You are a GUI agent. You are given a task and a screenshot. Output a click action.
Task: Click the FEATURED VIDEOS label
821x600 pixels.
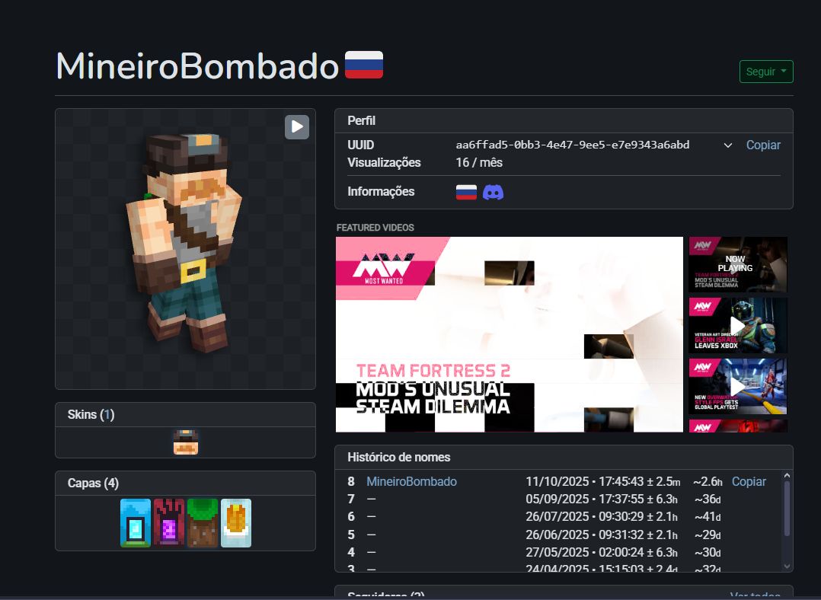tap(375, 228)
